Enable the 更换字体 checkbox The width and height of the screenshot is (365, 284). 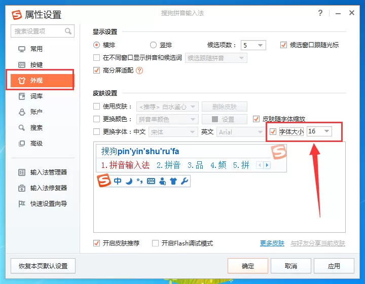point(96,132)
